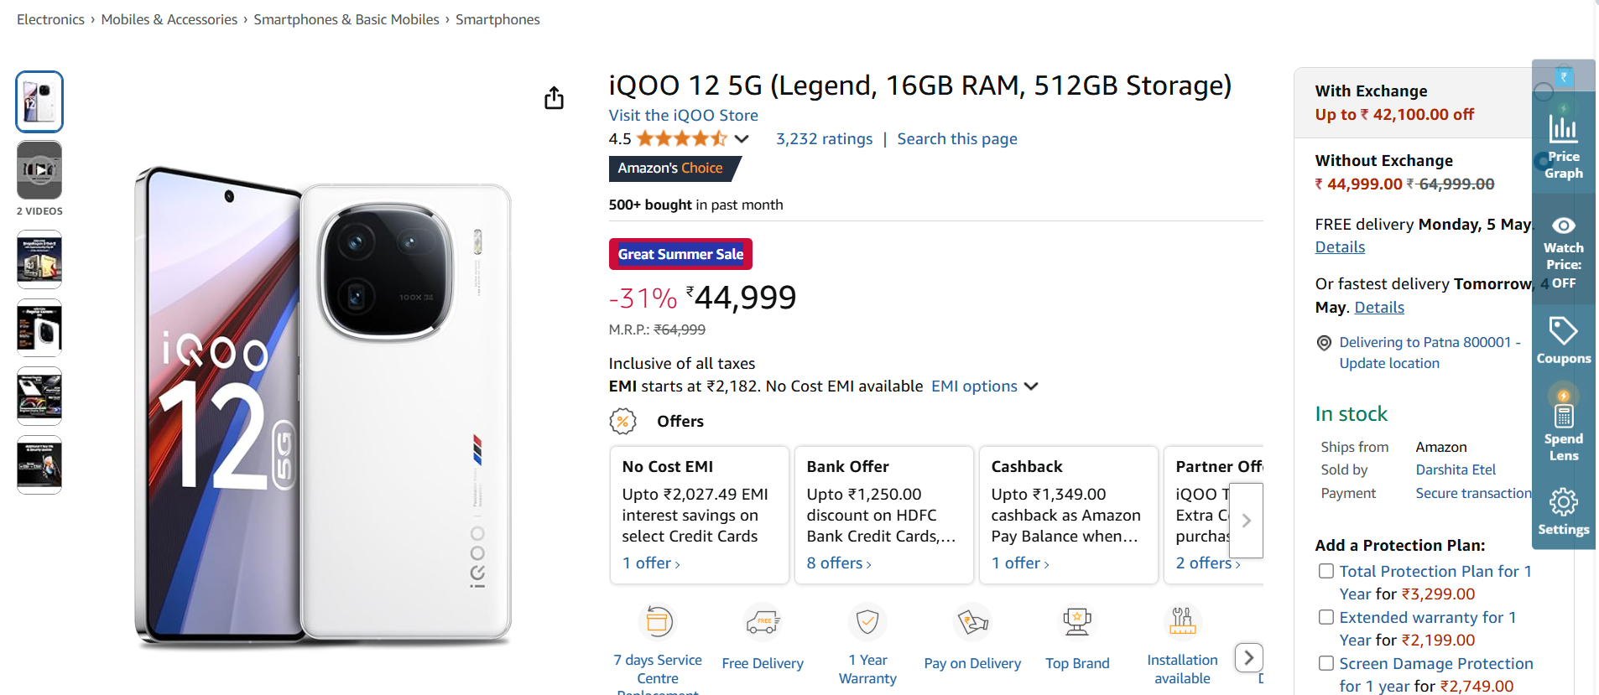Tick Screen Damage Protection checkbox
1599x695 pixels.
(x=1326, y=663)
